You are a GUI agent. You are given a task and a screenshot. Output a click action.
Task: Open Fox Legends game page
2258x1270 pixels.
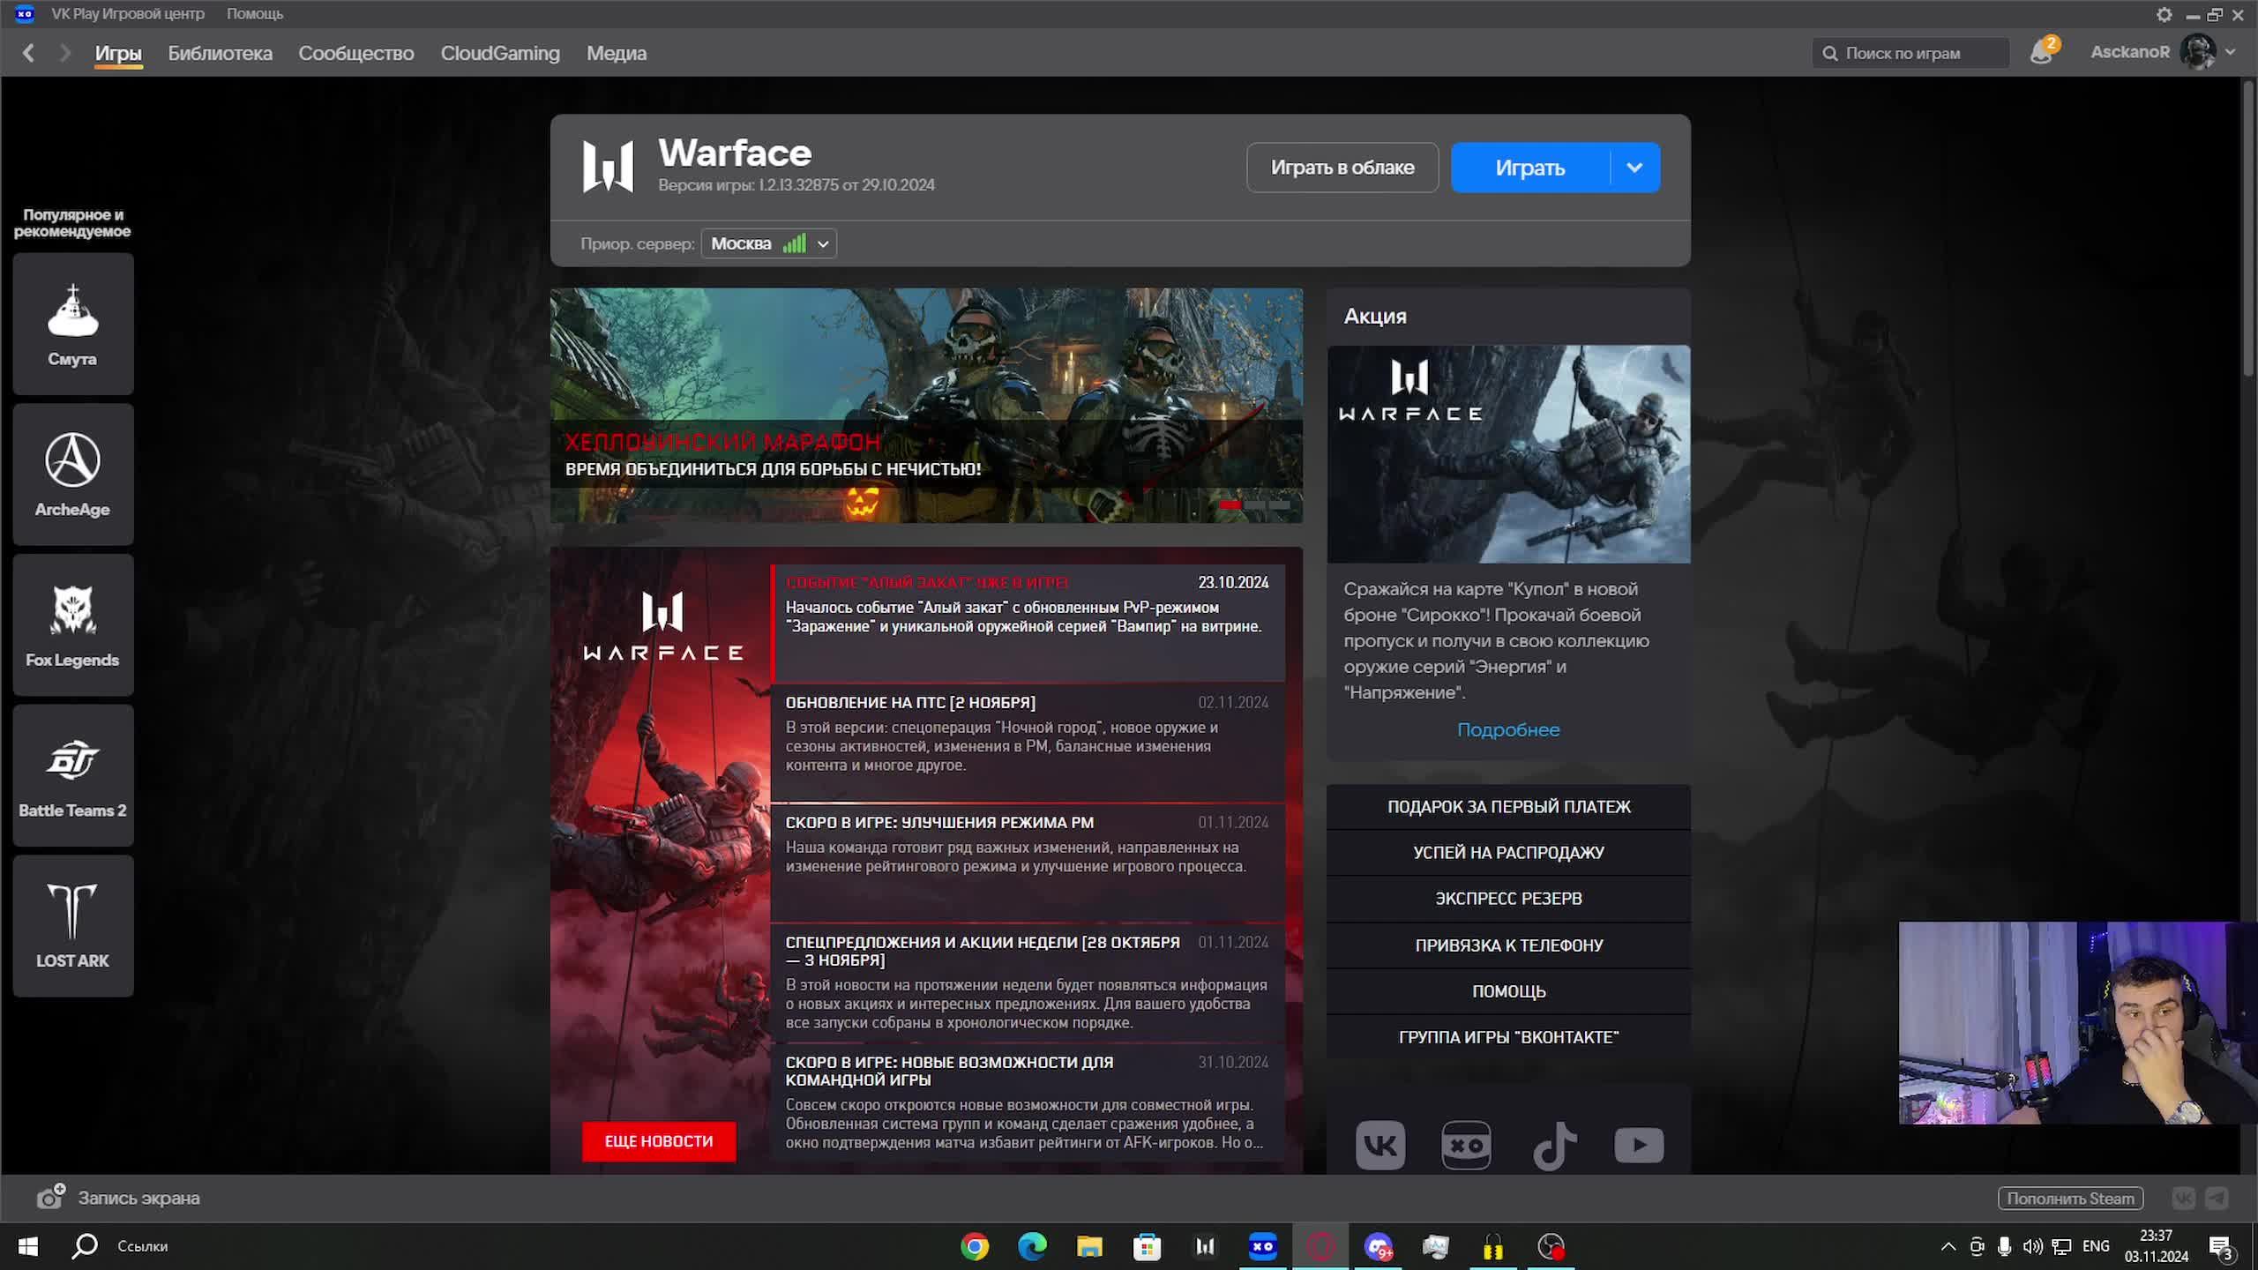click(72, 624)
